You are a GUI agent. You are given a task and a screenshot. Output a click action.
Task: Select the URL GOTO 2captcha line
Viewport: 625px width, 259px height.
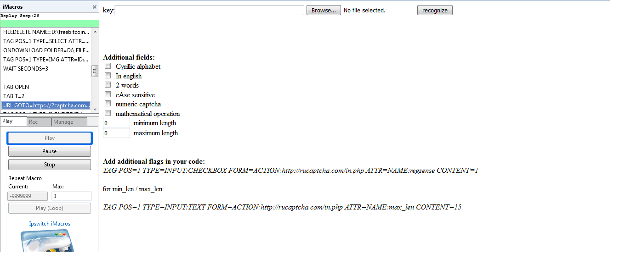[x=46, y=105]
